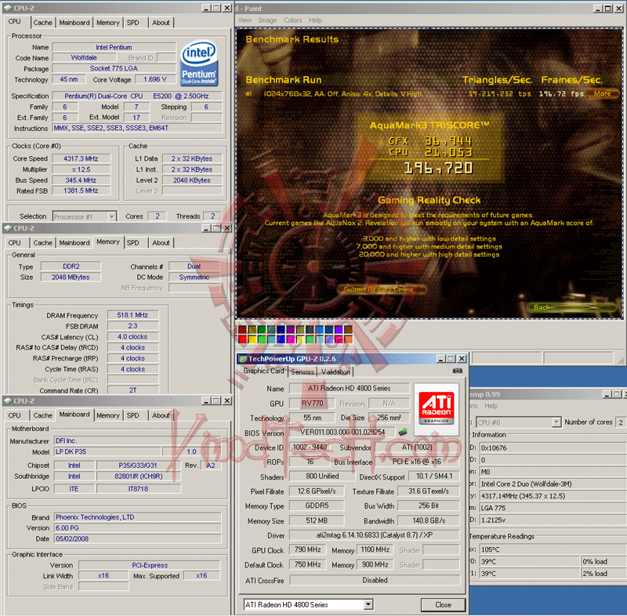
Task: Click the CAS# Latency value 4.0 clocks
Action: click(x=132, y=337)
